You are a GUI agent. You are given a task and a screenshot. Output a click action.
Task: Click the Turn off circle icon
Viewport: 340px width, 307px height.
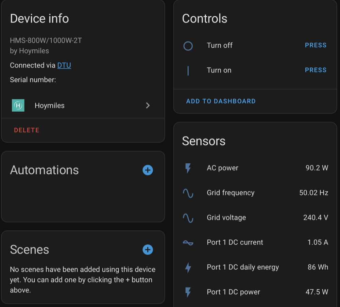[x=188, y=46]
